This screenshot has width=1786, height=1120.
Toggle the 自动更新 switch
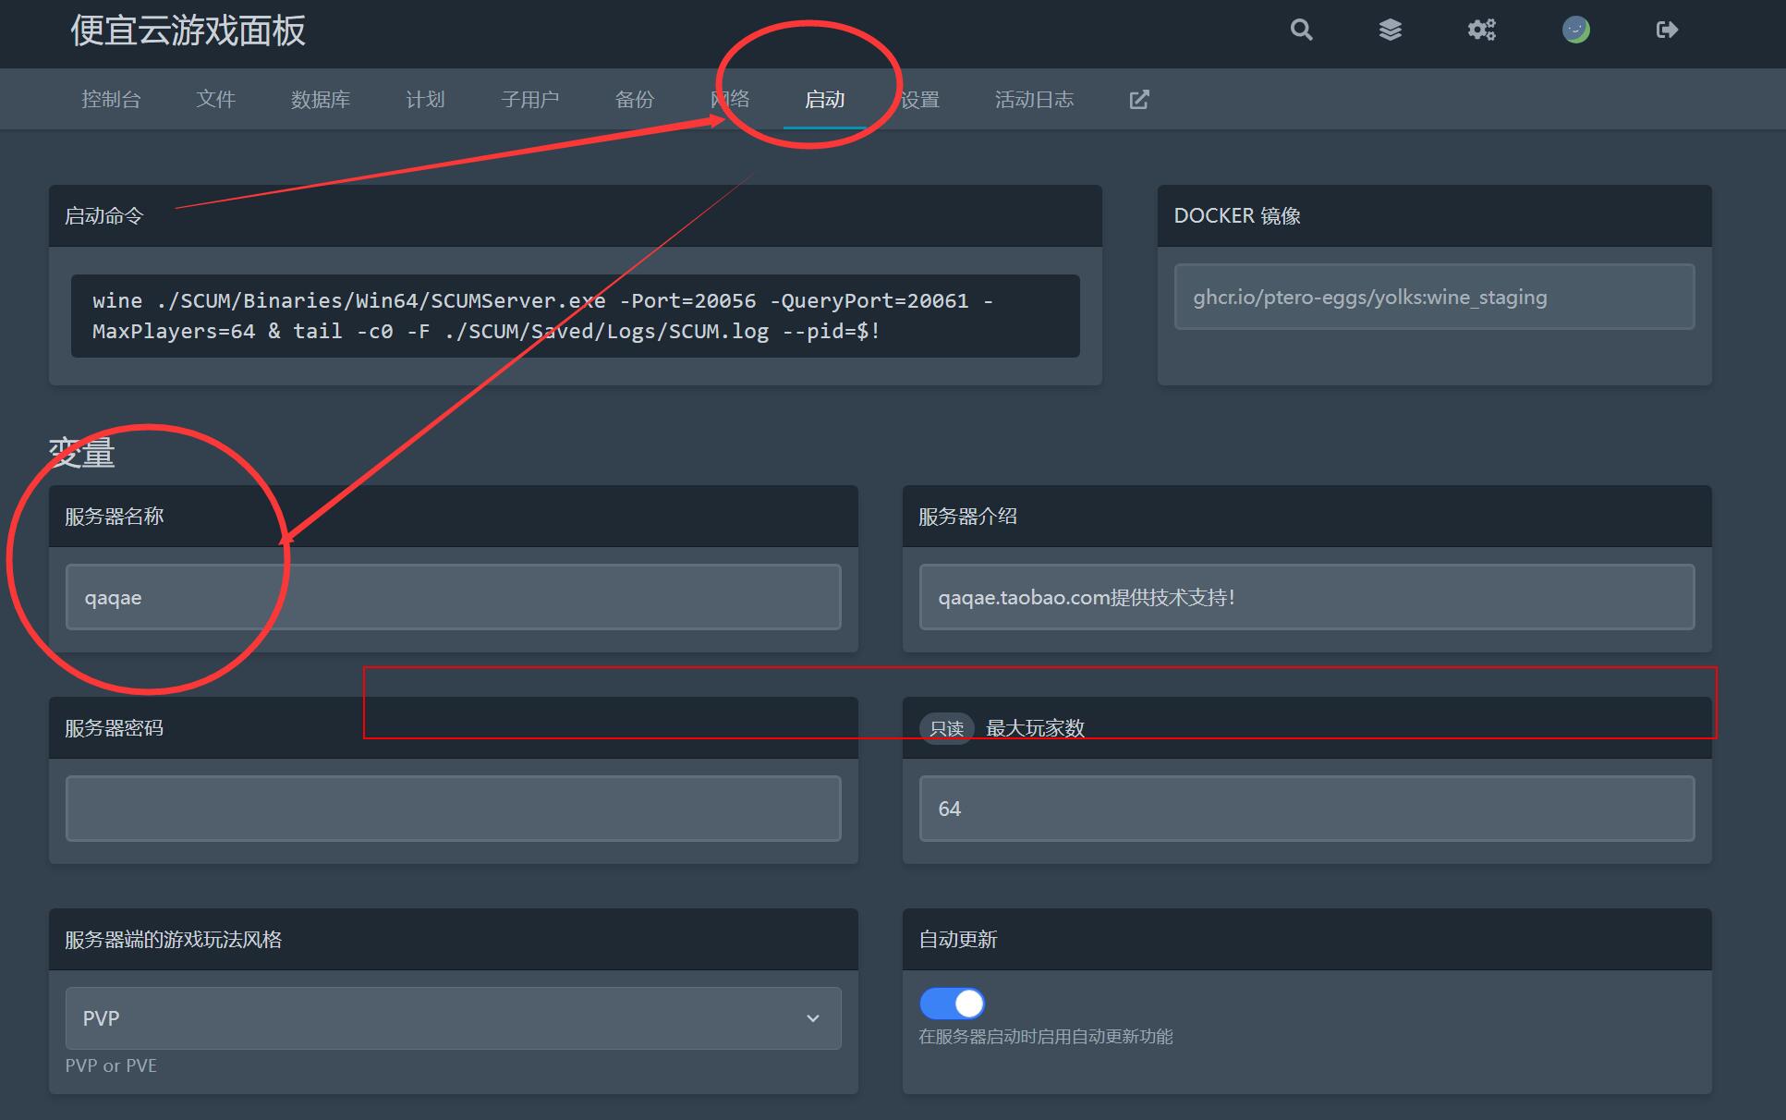click(x=953, y=1003)
